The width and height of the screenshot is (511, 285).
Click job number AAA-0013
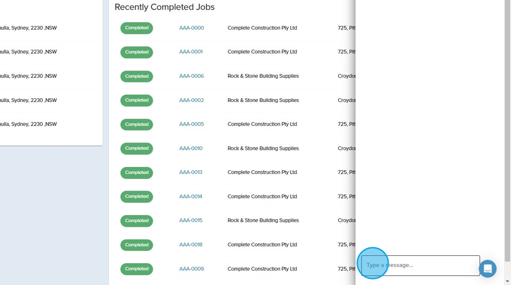click(x=191, y=173)
